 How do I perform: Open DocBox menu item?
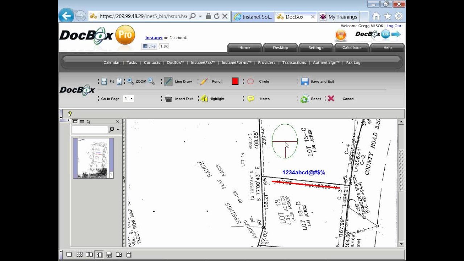pos(176,63)
